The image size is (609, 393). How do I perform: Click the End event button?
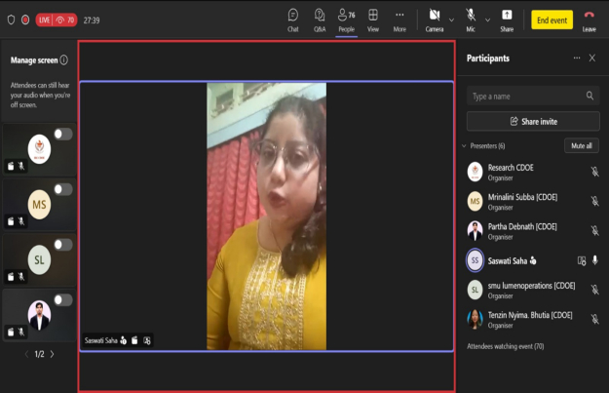tap(552, 20)
